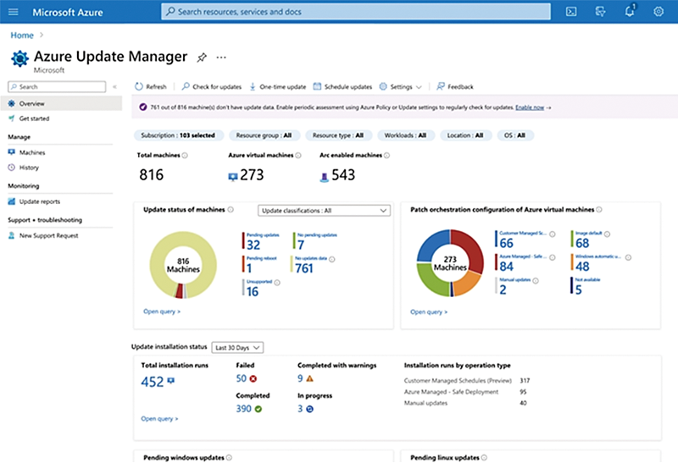Image resolution: width=678 pixels, height=463 pixels.
Task: Click the Home breadcrumb link
Action: click(22, 36)
